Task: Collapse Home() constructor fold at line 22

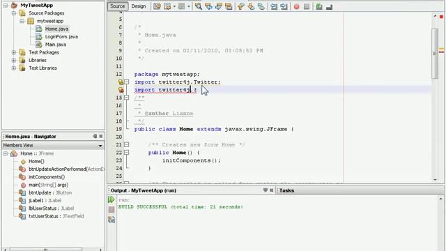Action: pyautogui.click(x=127, y=153)
